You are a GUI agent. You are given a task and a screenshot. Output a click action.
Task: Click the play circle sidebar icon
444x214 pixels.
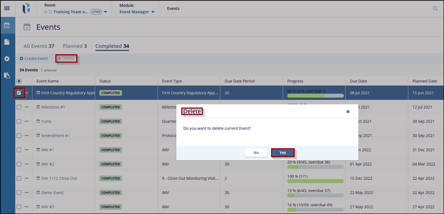[x=7, y=58]
